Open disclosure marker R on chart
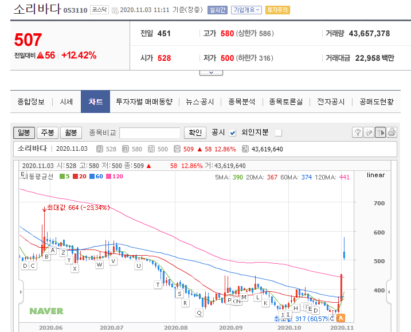The width and height of the screenshot is (411, 332). 185,303
